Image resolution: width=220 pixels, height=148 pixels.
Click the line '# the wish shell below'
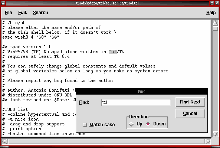[x=59, y=32]
